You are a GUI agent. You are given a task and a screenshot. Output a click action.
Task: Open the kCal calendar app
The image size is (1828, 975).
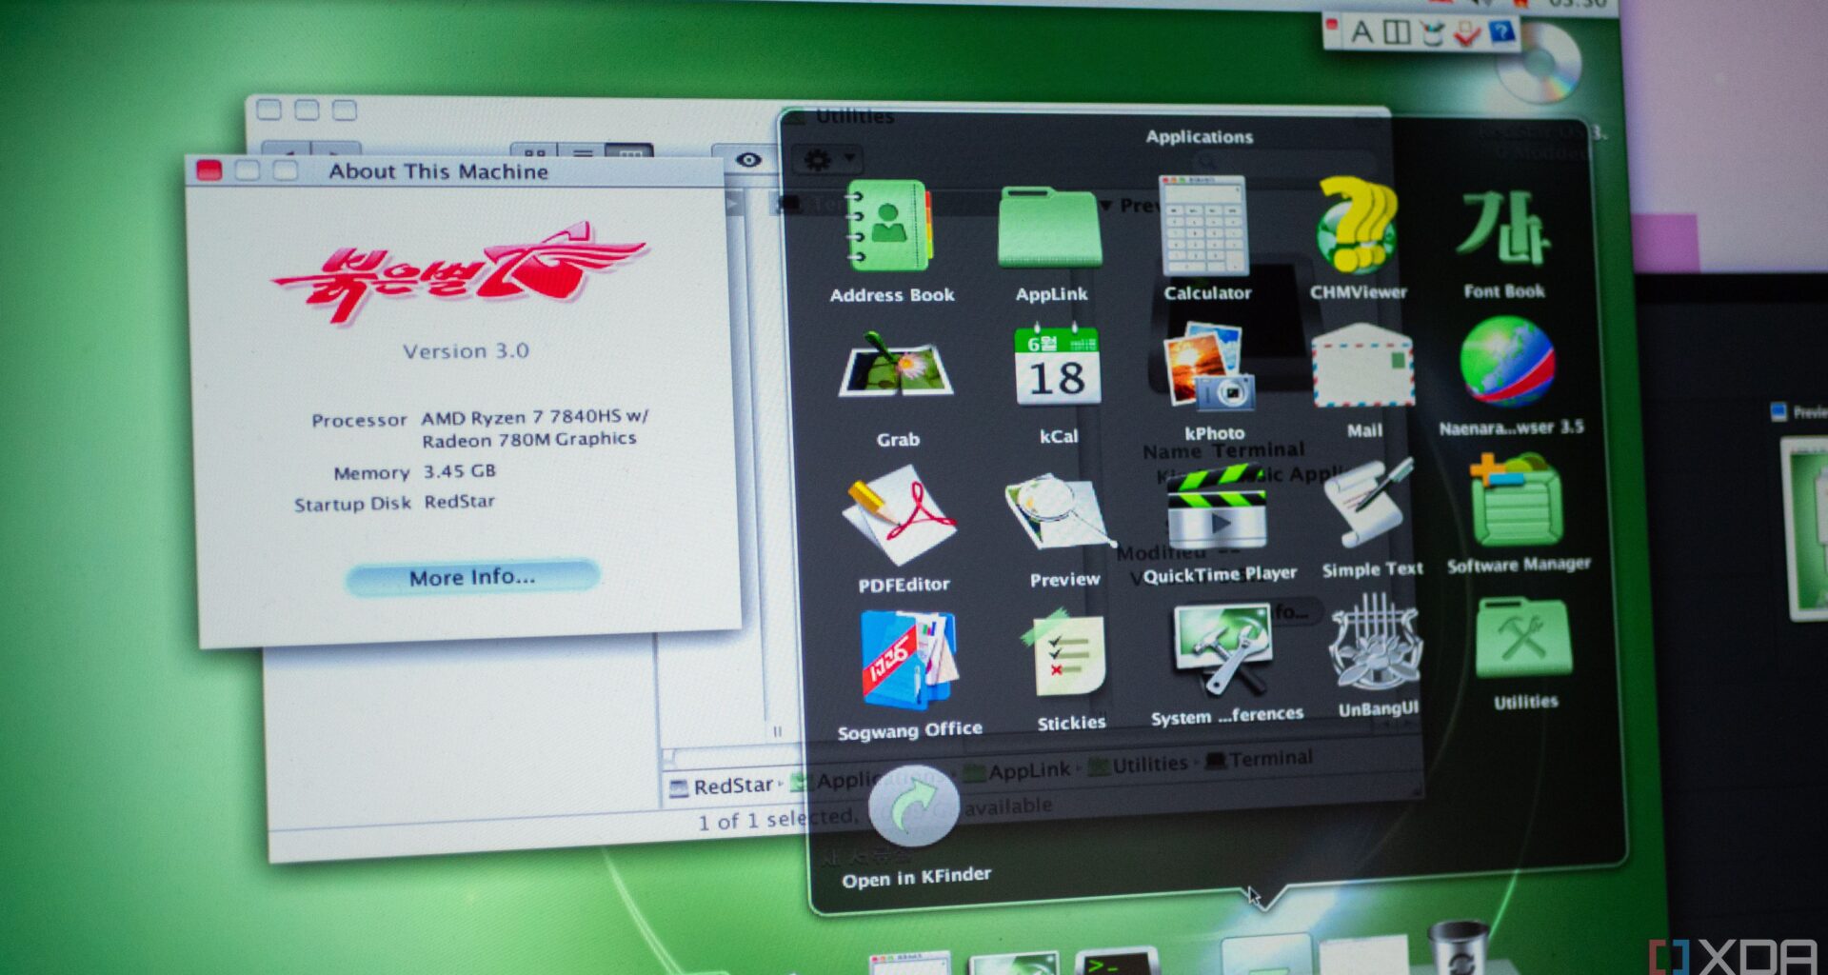pos(1057,367)
